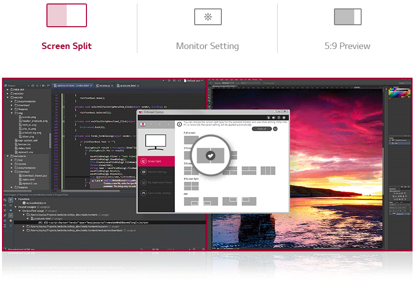
Task: Click the locate-file target icon in Project panel
Action: [x=33, y=86]
